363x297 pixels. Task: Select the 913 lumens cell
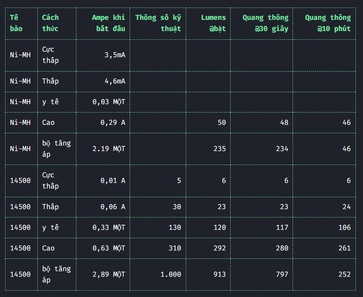tap(219, 274)
